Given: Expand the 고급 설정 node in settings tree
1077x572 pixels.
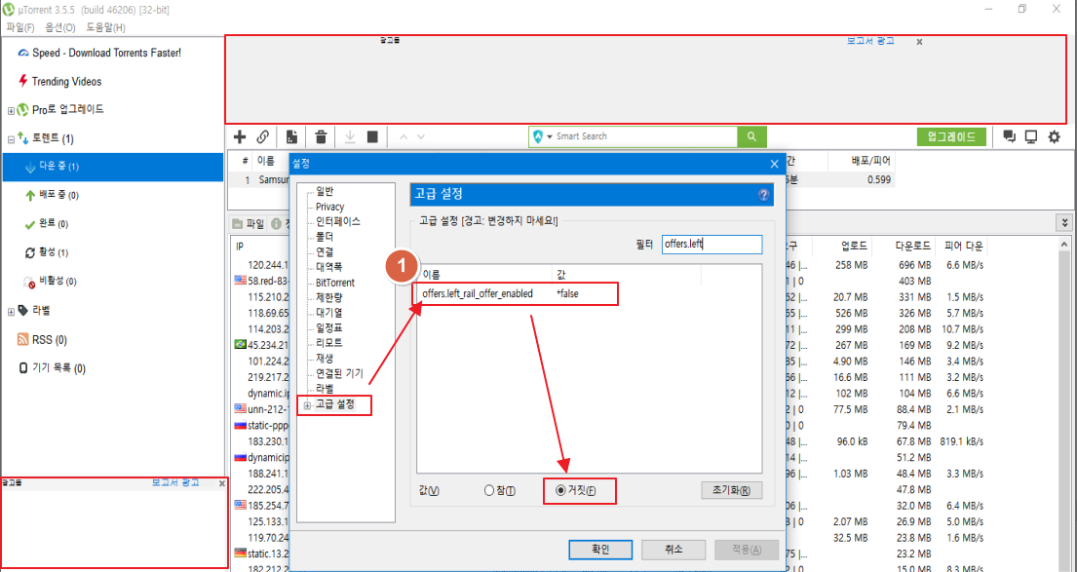Looking at the screenshot, I should (308, 405).
